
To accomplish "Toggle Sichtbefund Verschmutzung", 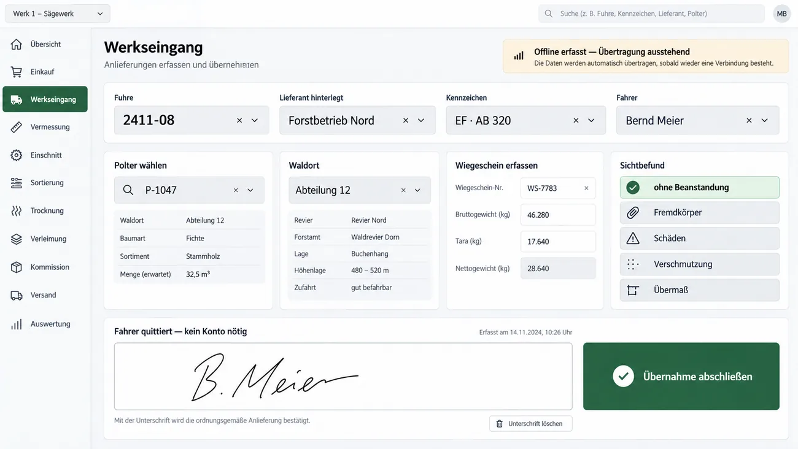I will tap(699, 264).
